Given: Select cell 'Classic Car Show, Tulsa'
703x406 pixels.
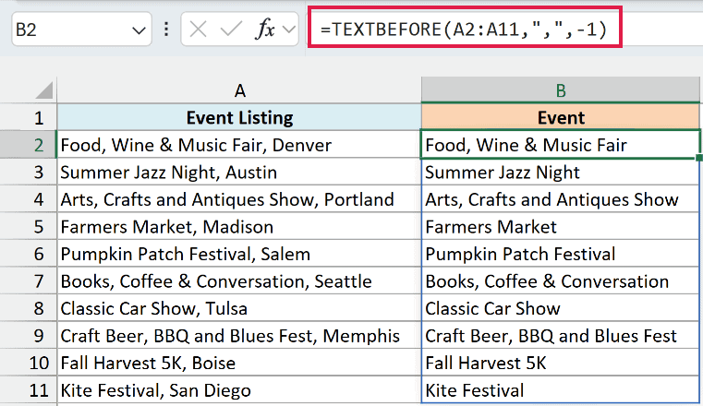Looking at the screenshot, I should click(x=239, y=309).
